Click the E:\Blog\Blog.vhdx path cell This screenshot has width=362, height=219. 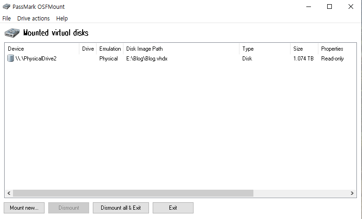click(x=147, y=59)
